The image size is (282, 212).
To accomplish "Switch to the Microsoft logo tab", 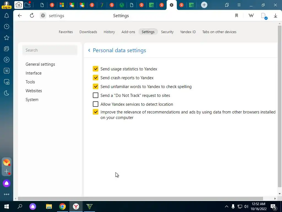I will [62, 5].
